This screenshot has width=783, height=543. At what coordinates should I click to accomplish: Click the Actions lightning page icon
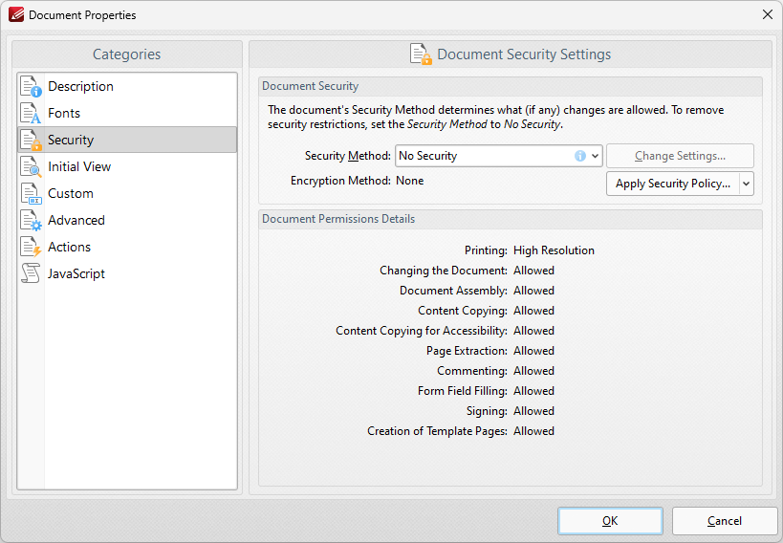pyautogui.click(x=31, y=248)
